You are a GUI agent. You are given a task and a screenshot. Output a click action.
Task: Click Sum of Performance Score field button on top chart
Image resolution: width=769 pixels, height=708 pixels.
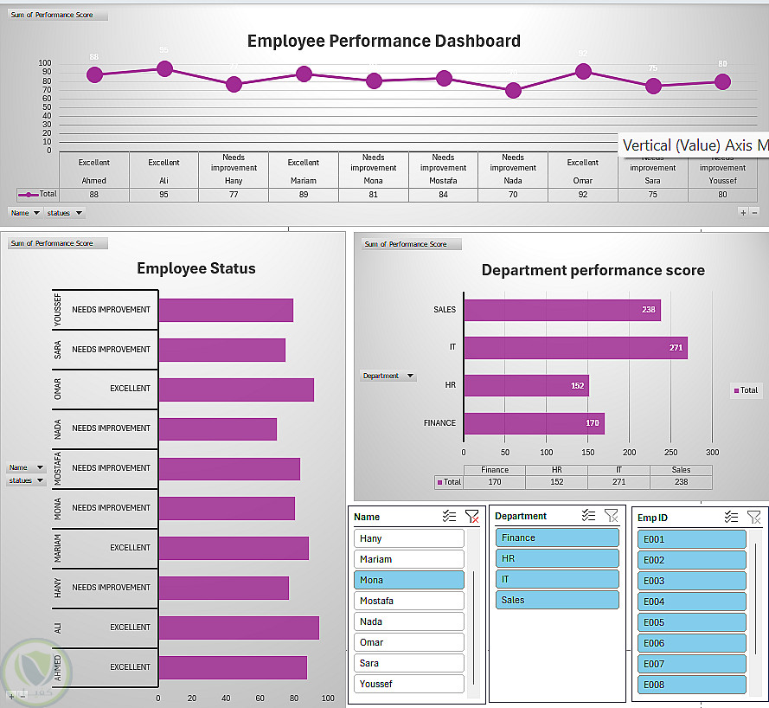tap(58, 15)
